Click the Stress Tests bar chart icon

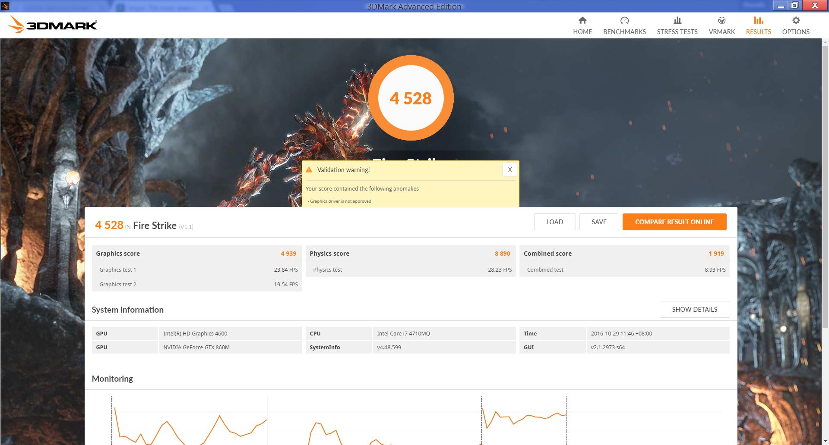click(677, 20)
